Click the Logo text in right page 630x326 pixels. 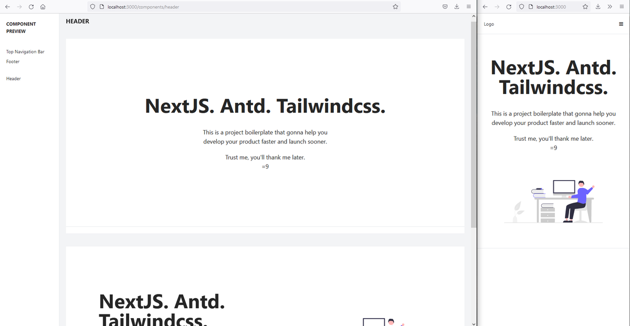point(489,24)
